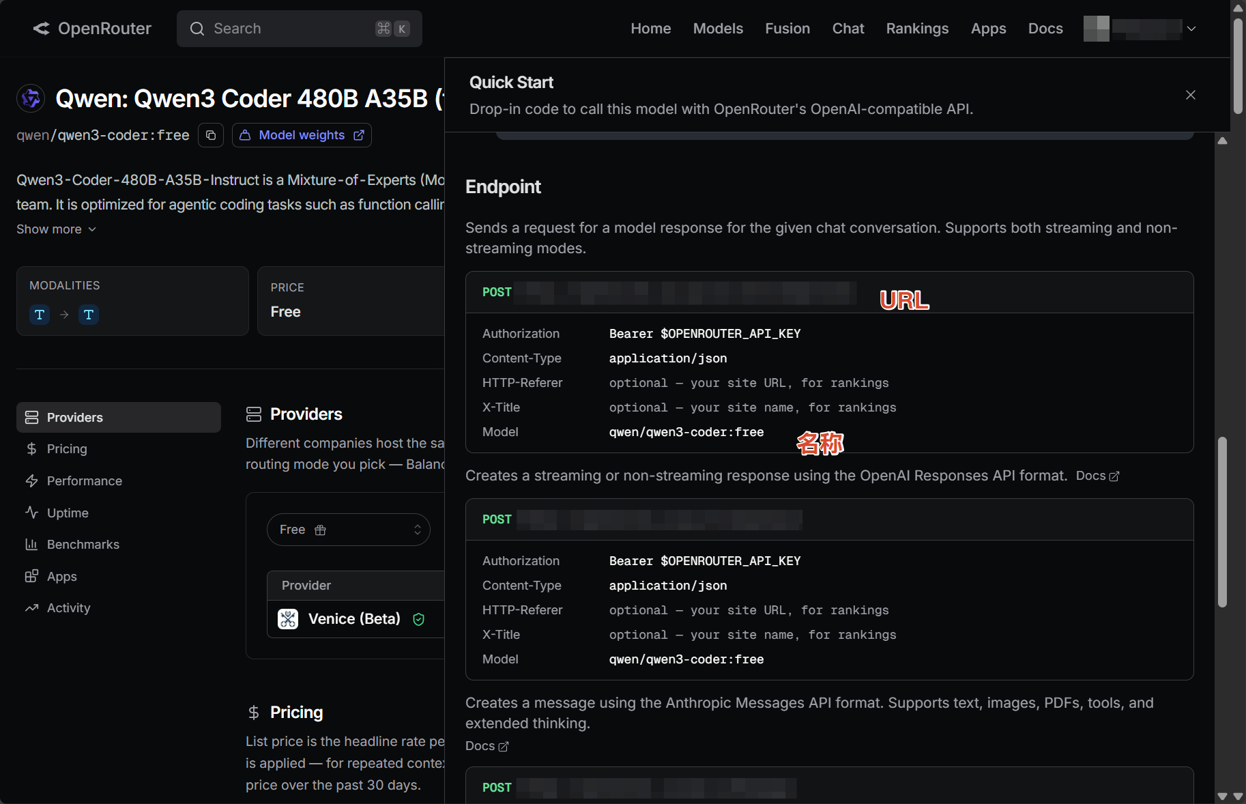The width and height of the screenshot is (1246, 804).
Task: Open Models in the top nav
Action: point(718,29)
